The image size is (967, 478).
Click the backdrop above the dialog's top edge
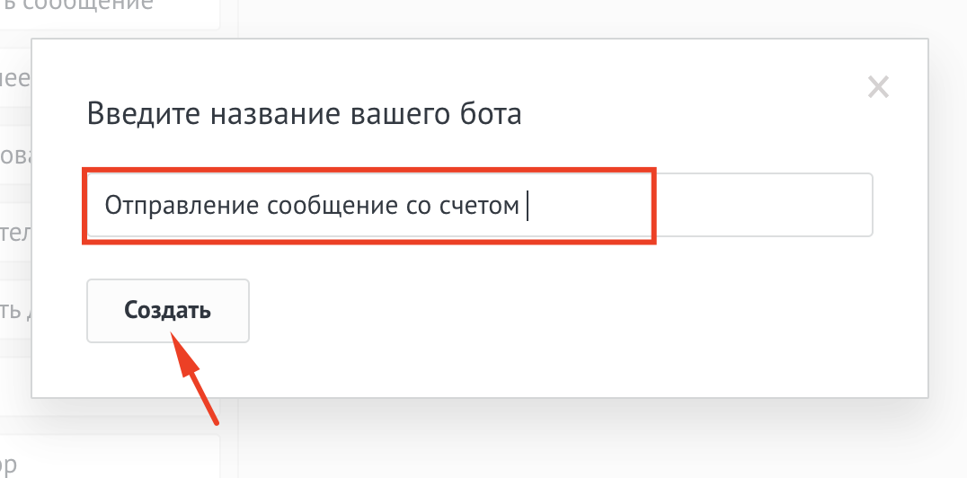pyautogui.click(x=584, y=16)
